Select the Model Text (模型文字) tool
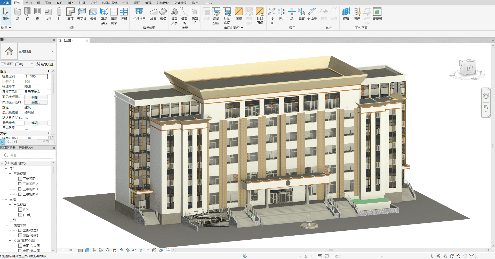This screenshot has width=495, height=259. (x=174, y=15)
